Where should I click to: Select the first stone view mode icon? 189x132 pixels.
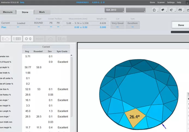tap(6, 38)
